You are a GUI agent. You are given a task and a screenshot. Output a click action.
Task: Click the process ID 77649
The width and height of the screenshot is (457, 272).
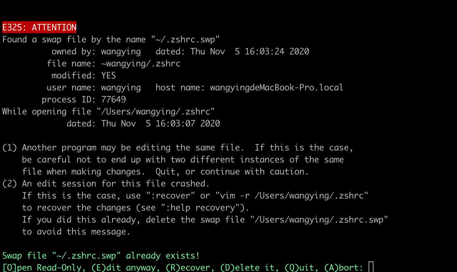click(114, 100)
